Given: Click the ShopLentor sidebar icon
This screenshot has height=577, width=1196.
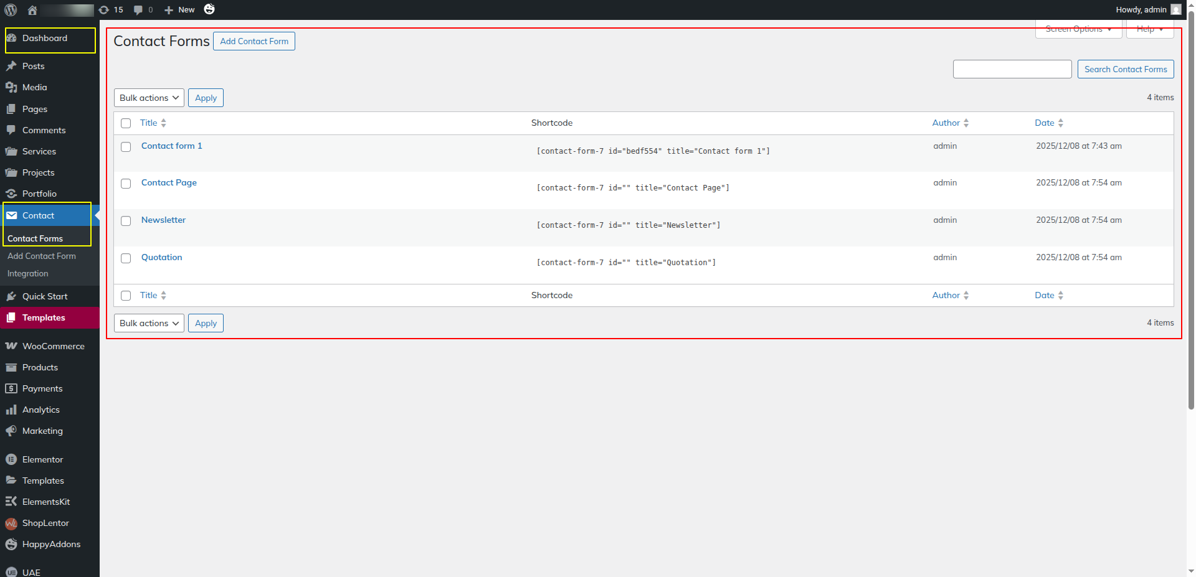Looking at the screenshot, I should click(11, 523).
